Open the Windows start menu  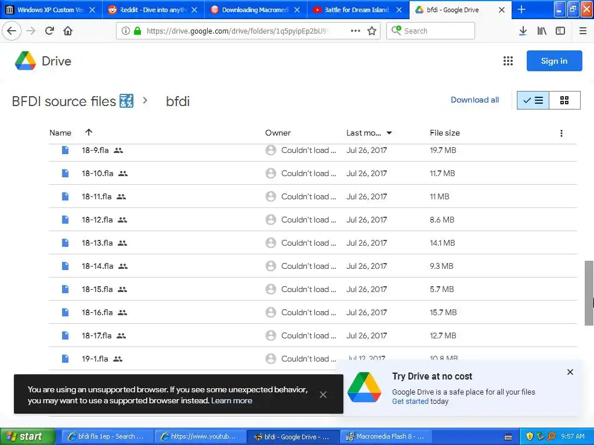(27, 436)
